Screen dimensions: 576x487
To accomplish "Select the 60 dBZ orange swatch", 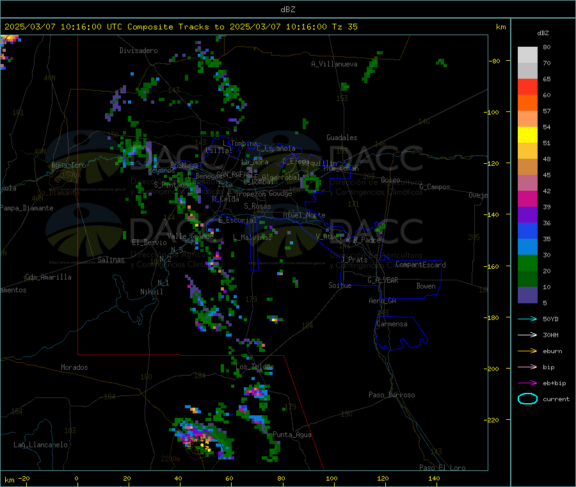I will pyautogui.click(x=527, y=102).
